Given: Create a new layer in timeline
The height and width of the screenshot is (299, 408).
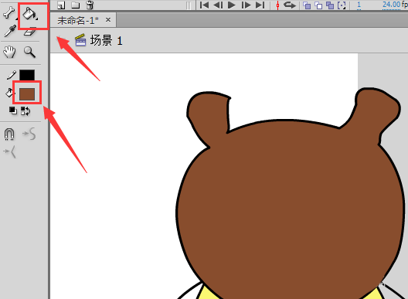Looking at the screenshot, I should pos(61,5).
